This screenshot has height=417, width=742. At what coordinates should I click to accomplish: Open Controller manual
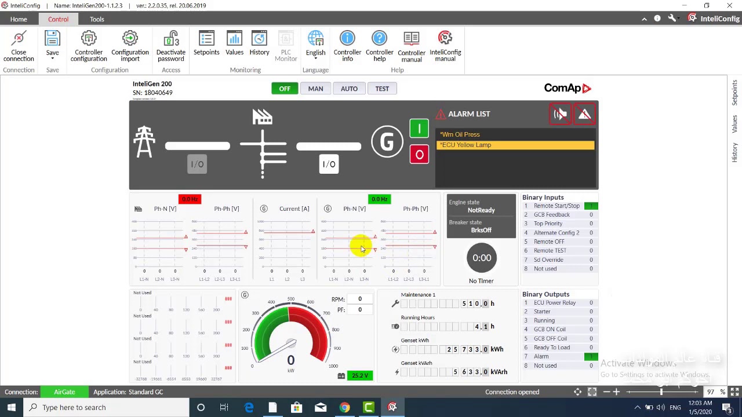[412, 46]
